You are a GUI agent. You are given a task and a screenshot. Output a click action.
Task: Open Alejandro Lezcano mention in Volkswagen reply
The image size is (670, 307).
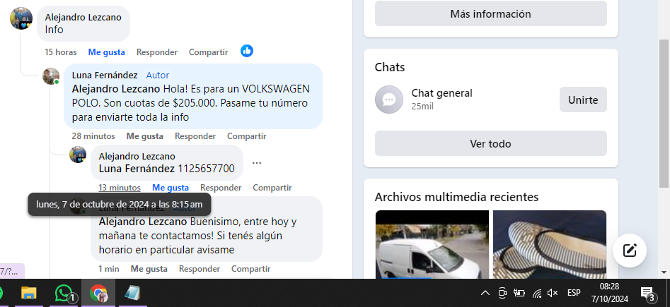point(116,89)
